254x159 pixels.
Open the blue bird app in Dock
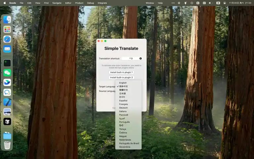click(x=7, y=82)
